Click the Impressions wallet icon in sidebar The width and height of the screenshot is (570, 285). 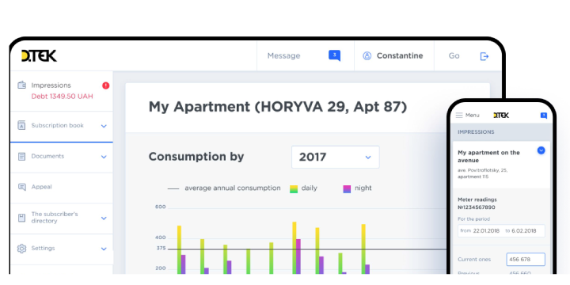click(x=22, y=85)
